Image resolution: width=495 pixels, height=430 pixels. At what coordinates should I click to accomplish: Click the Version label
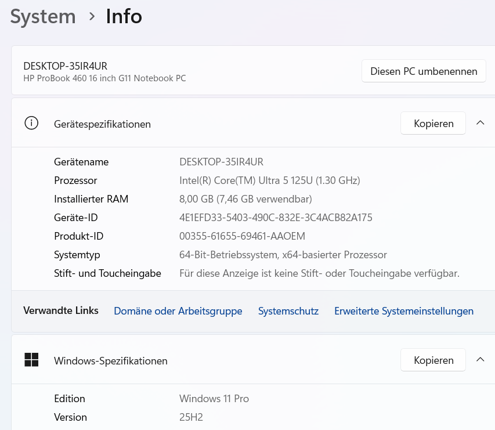click(70, 417)
